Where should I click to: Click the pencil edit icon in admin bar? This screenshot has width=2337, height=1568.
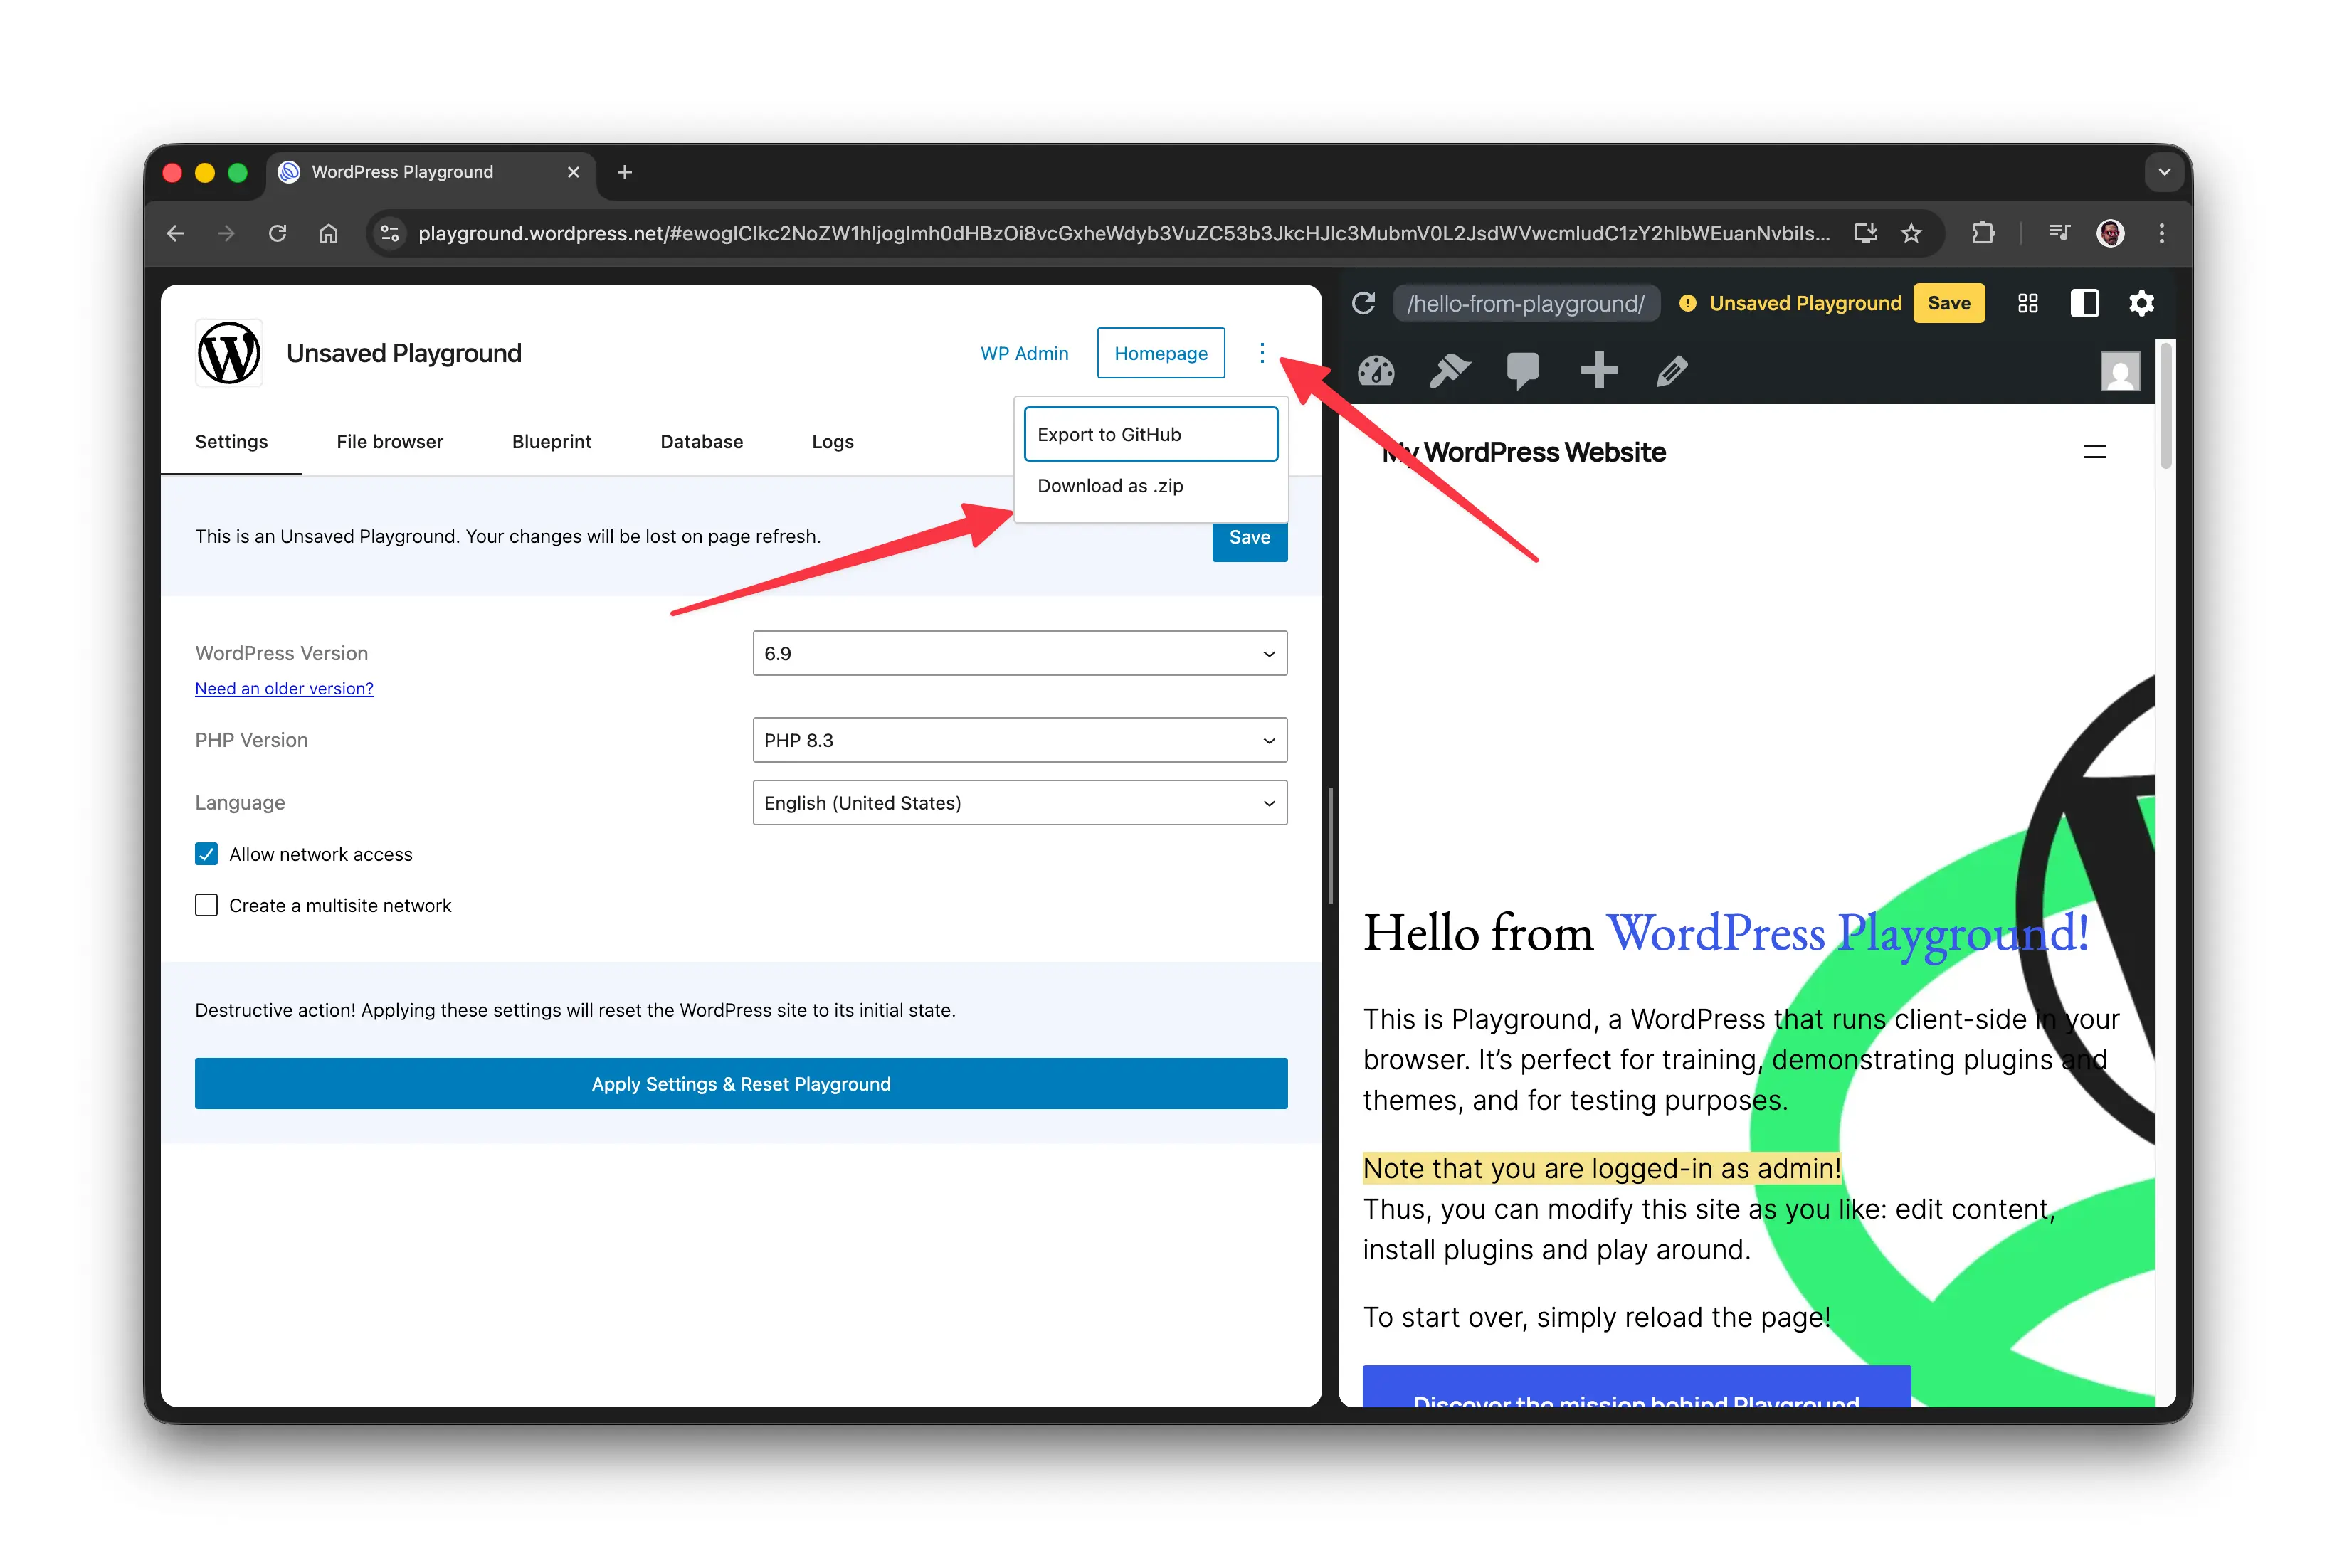tap(1671, 371)
